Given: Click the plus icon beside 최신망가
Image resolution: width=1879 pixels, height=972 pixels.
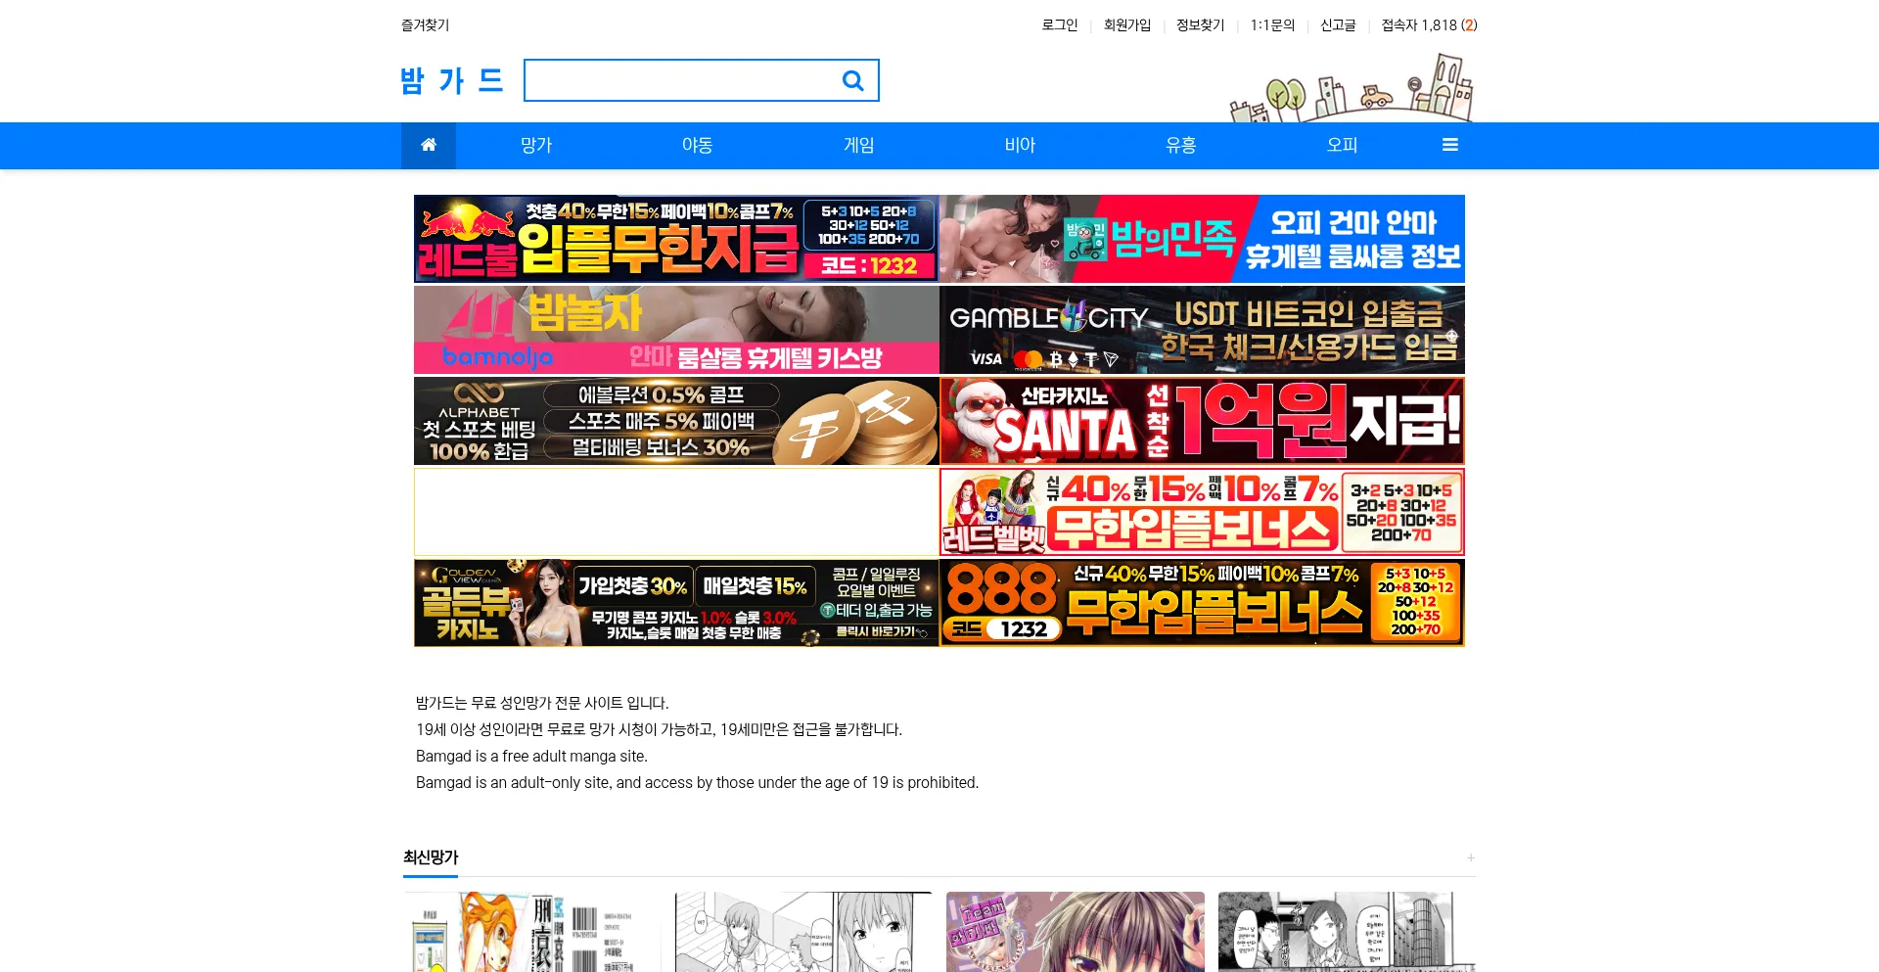Looking at the screenshot, I should coord(1471,857).
